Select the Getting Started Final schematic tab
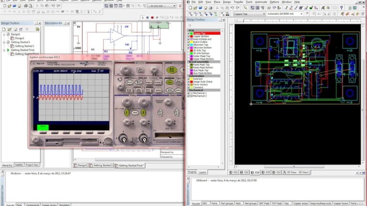Viewport: 367px width, 206px height. [x=130, y=165]
